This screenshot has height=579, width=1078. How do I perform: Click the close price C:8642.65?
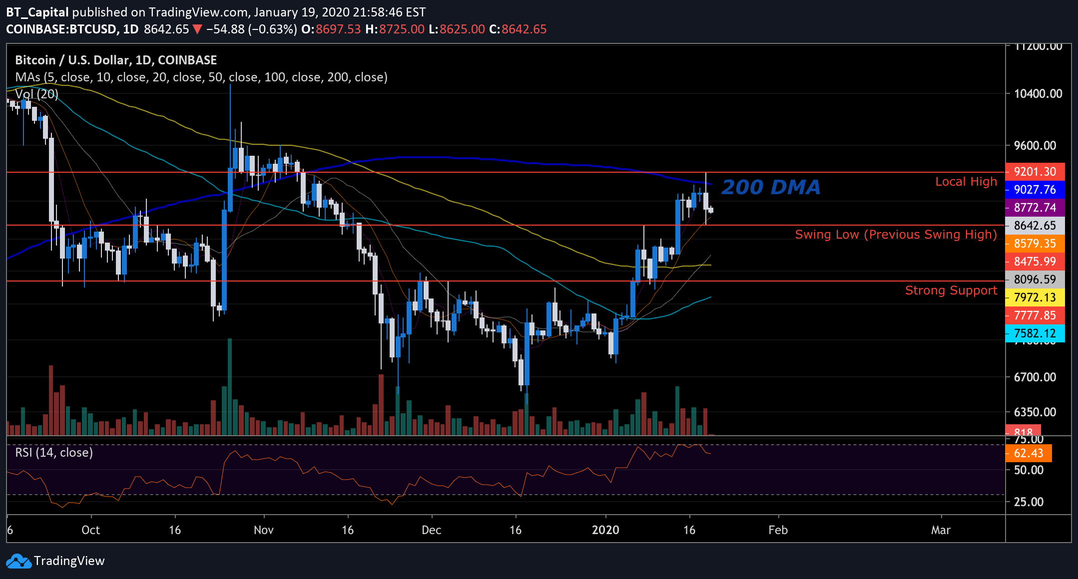tap(518, 29)
